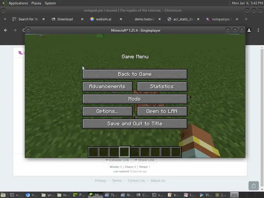
Task: Open taskbar folder item 'yo...'
Action: [48, 195]
